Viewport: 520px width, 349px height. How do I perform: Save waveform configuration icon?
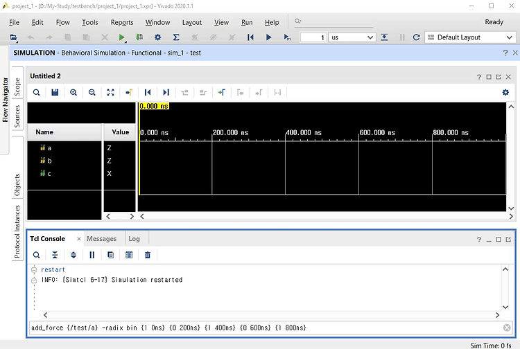coord(55,92)
